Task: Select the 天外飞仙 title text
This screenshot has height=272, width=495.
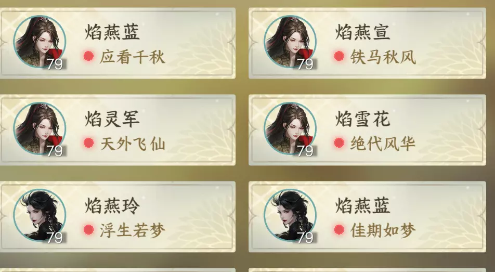Action: tap(133, 144)
